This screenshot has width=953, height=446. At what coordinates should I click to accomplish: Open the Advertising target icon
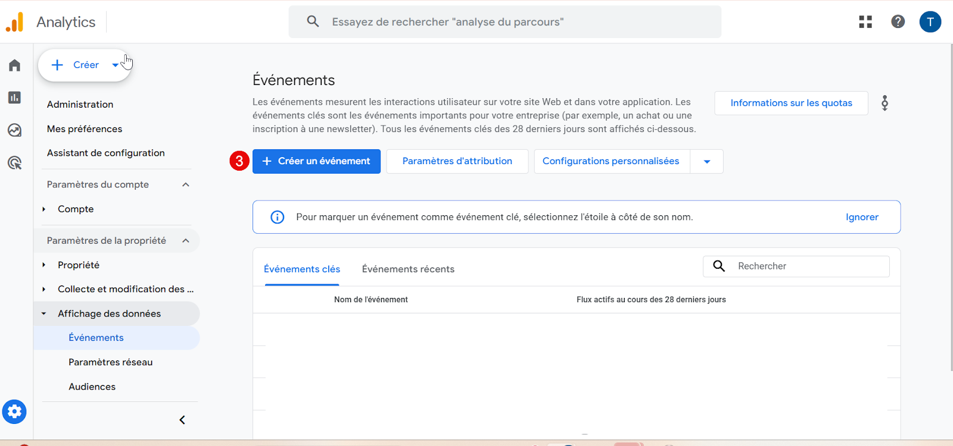[15, 163]
